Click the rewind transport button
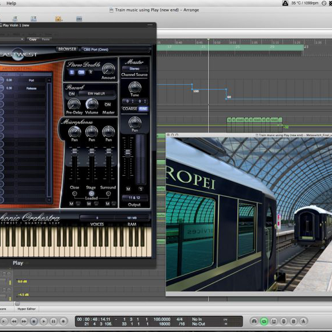The height and width of the screenshot is (332, 332). tap(14, 322)
